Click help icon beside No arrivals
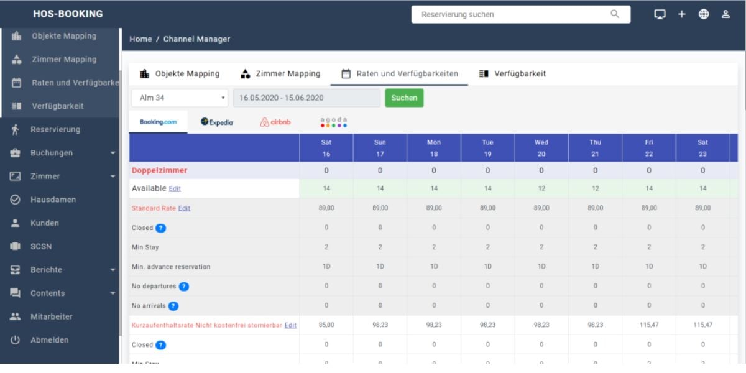This screenshot has width=746, height=373. point(173,306)
